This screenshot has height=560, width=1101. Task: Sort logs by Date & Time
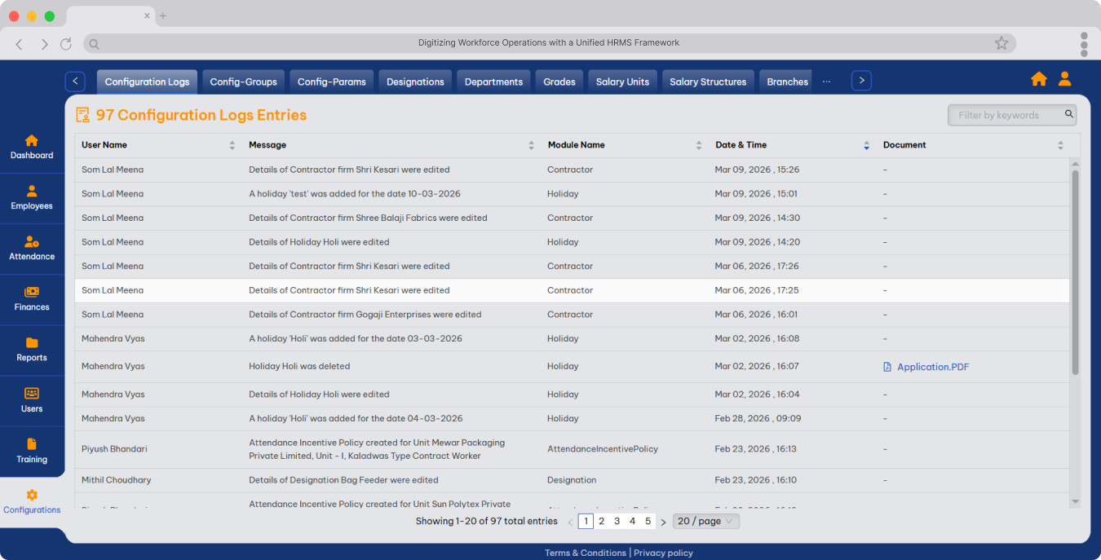tap(866, 145)
